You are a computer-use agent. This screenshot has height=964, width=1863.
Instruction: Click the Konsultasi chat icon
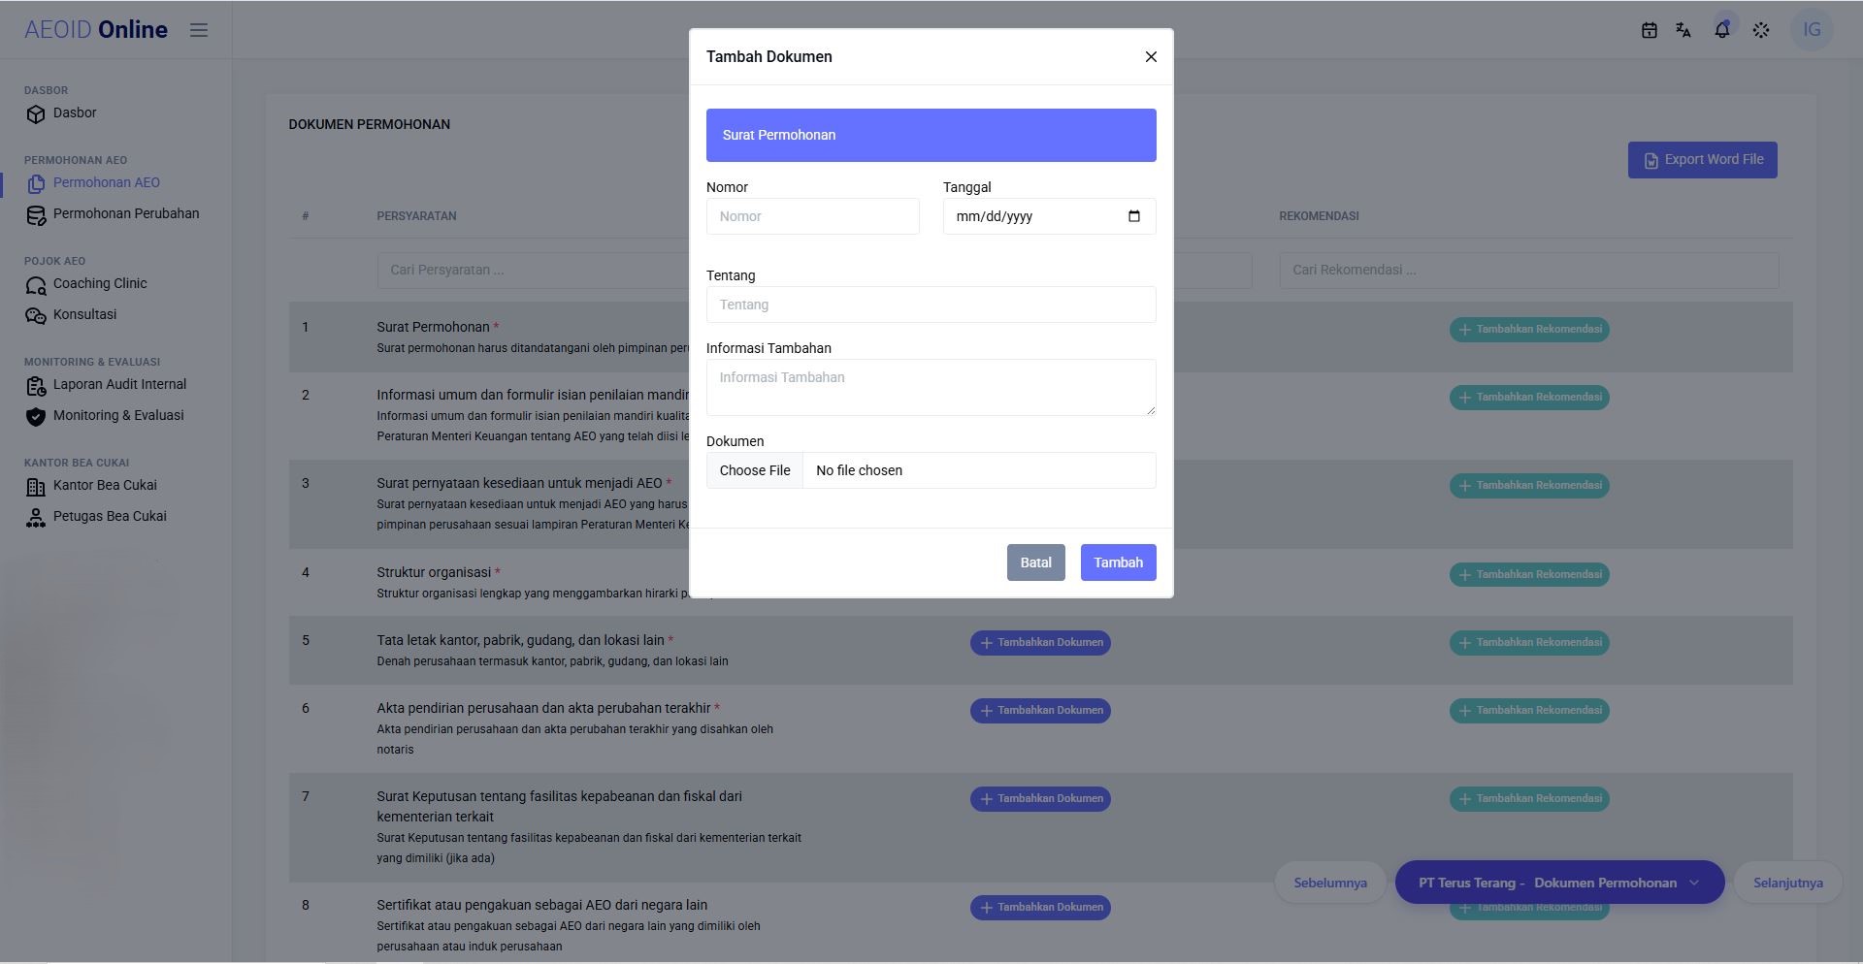click(x=36, y=316)
